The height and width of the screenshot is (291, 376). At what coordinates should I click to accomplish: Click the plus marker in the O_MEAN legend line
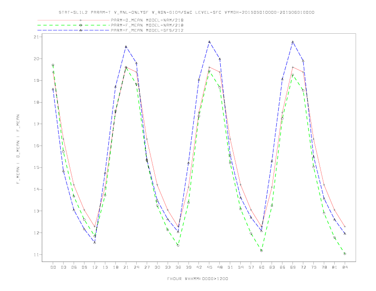(81, 20)
